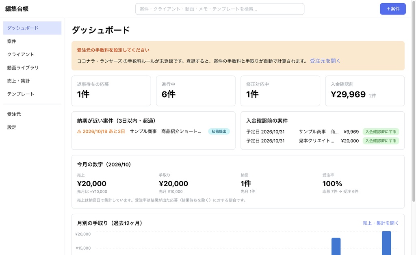Click the サンプル商事 payment row
This screenshot has width=416, height=255.
click(x=322, y=132)
